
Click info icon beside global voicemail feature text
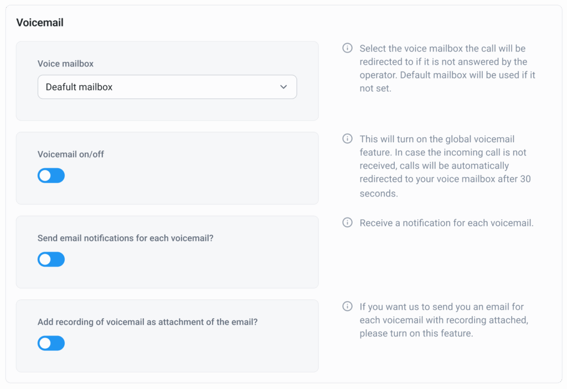tap(347, 138)
